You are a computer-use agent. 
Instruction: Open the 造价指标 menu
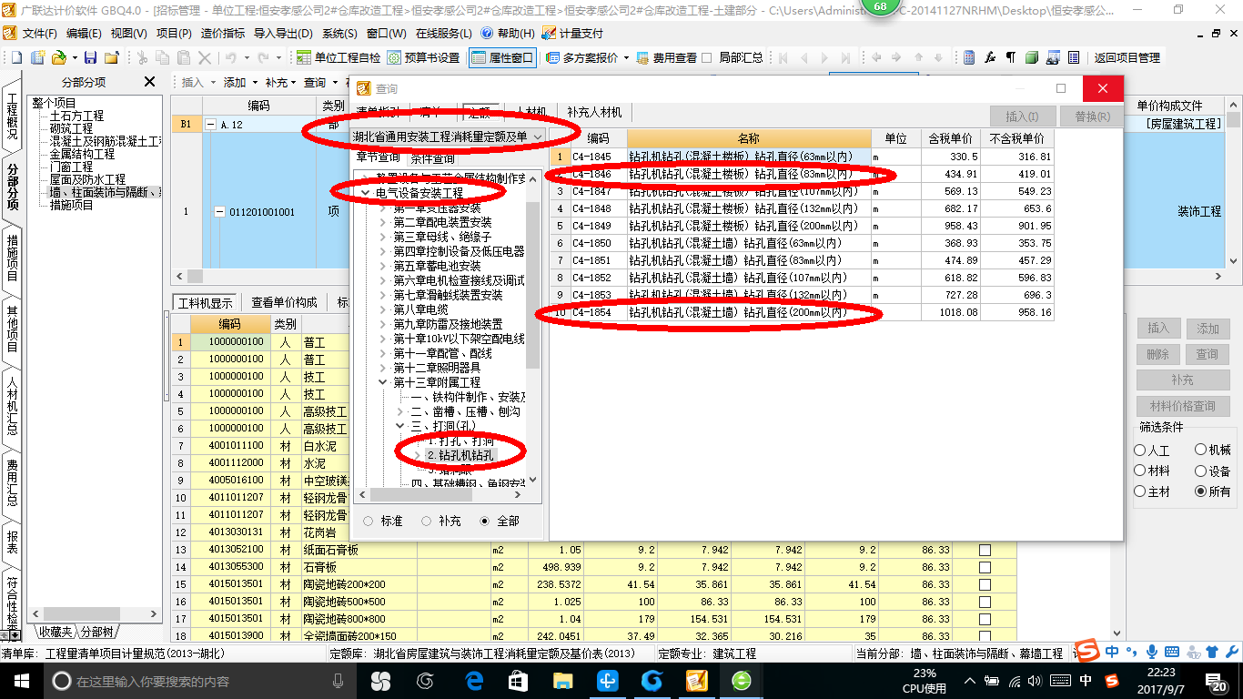point(223,33)
